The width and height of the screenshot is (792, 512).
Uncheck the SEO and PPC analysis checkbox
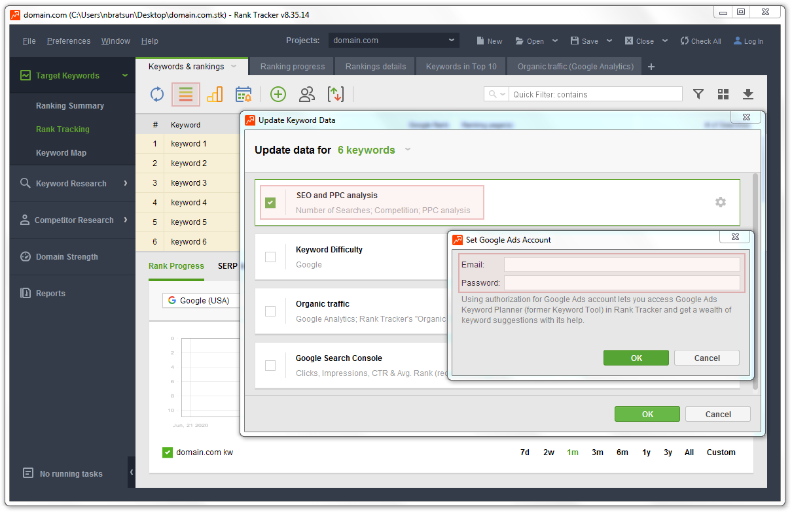click(x=270, y=203)
